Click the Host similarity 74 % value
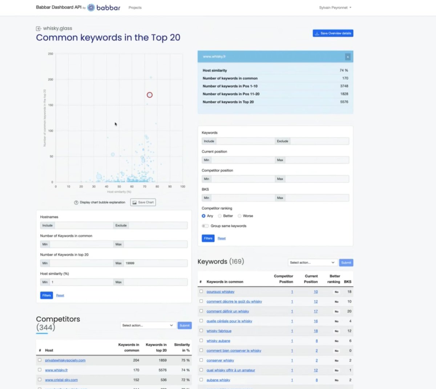The image size is (436, 389). (x=344, y=70)
